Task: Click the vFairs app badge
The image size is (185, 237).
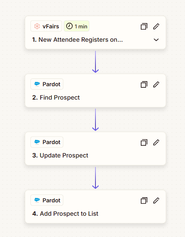Action: tap(46, 26)
